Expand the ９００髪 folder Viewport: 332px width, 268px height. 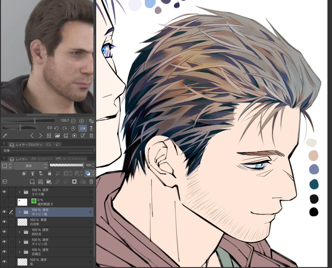19,192
